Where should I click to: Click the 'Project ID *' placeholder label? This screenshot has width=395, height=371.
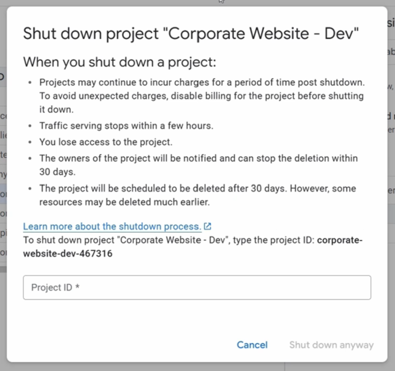point(55,287)
